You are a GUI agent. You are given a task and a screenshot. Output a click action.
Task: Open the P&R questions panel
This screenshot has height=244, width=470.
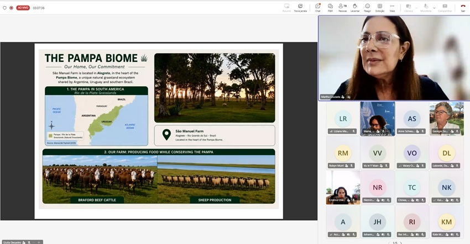click(x=330, y=8)
